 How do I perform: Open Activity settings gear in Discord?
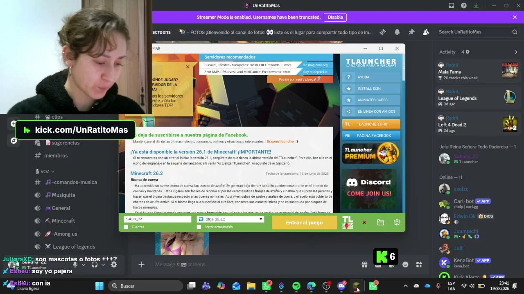pos(468,52)
